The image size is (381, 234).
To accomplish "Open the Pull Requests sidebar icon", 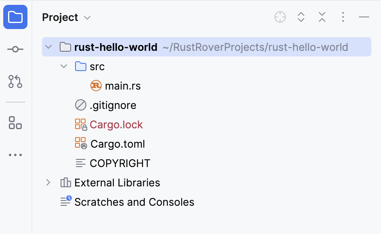I will pos(15,81).
